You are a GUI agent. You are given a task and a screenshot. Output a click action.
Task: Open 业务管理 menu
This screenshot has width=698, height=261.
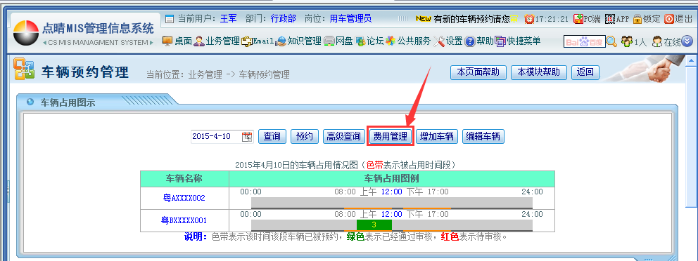217,41
